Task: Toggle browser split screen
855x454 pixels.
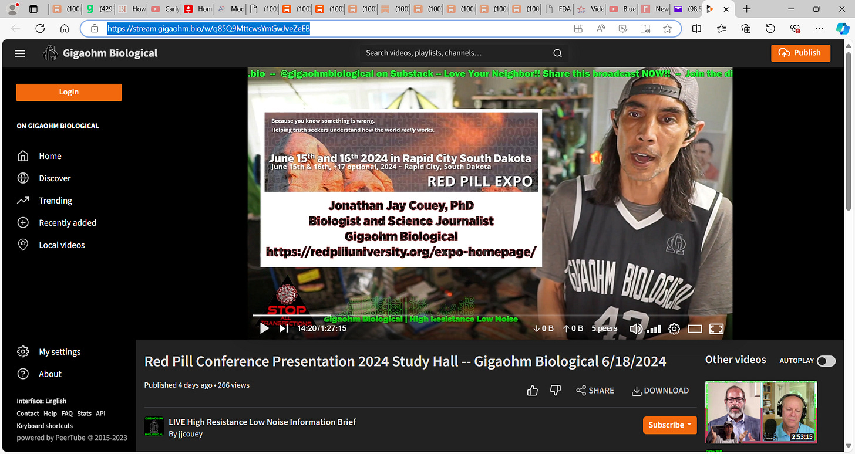Action: point(696,28)
